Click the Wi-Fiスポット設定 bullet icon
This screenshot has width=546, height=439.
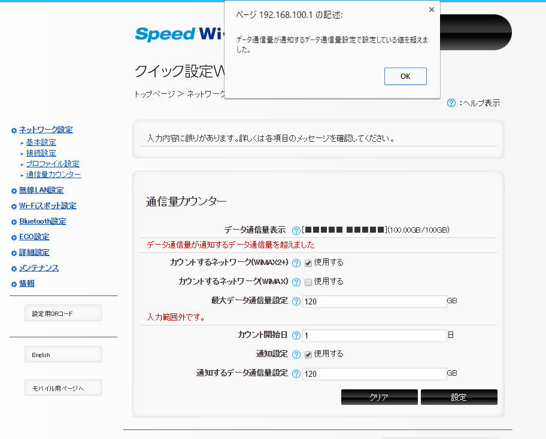click(14, 206)
